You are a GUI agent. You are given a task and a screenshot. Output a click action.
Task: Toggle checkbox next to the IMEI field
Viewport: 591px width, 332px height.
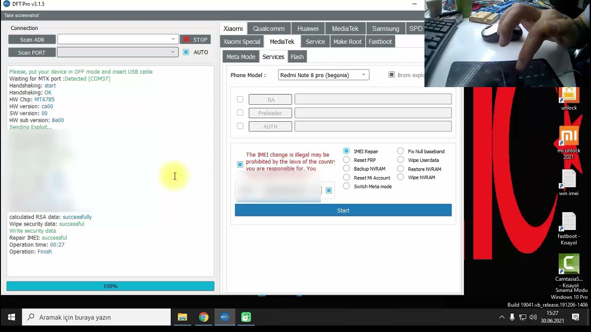coord(329,190)
